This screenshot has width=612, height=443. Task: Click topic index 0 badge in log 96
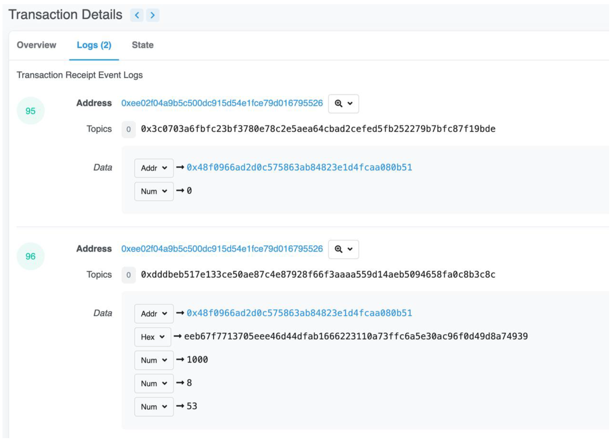click(128, 275)
